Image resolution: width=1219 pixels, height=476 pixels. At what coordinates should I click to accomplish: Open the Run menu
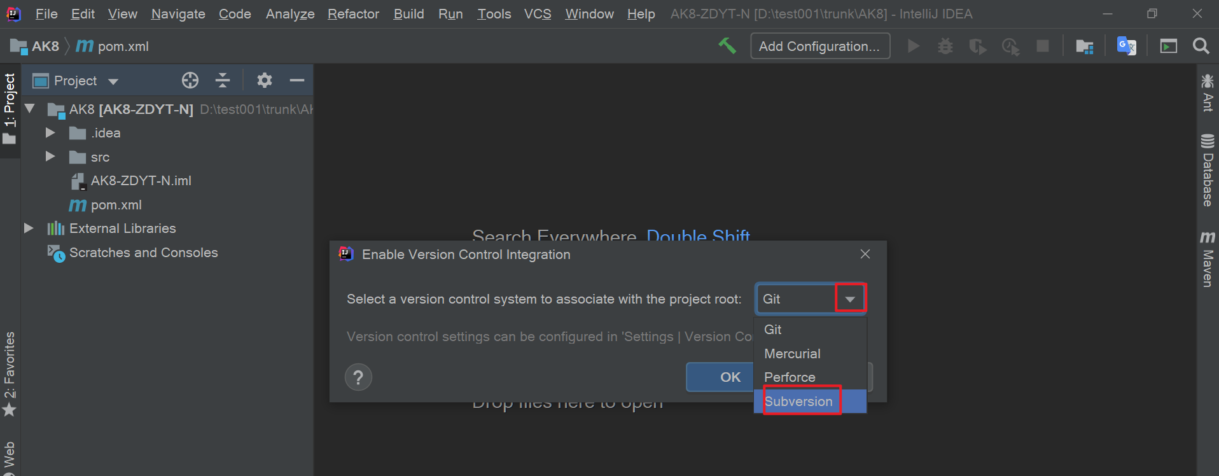(450, 14)
